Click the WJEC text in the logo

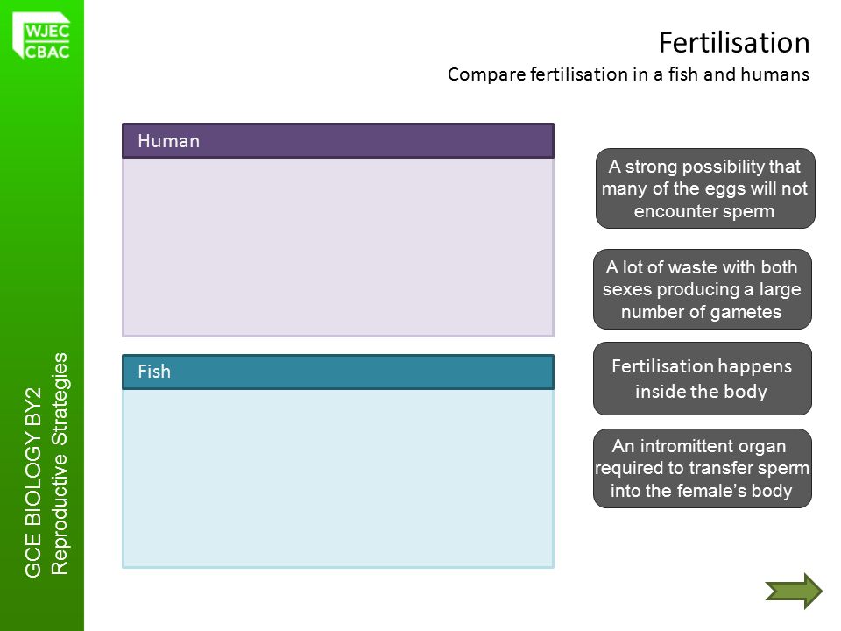(x=47, y=32)
